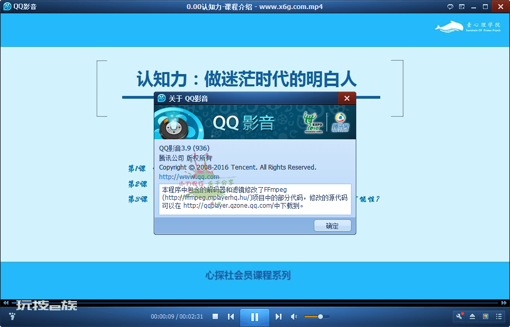Click the eject open-file icon
The image size is (510, 327).
[x=472, y=316]
